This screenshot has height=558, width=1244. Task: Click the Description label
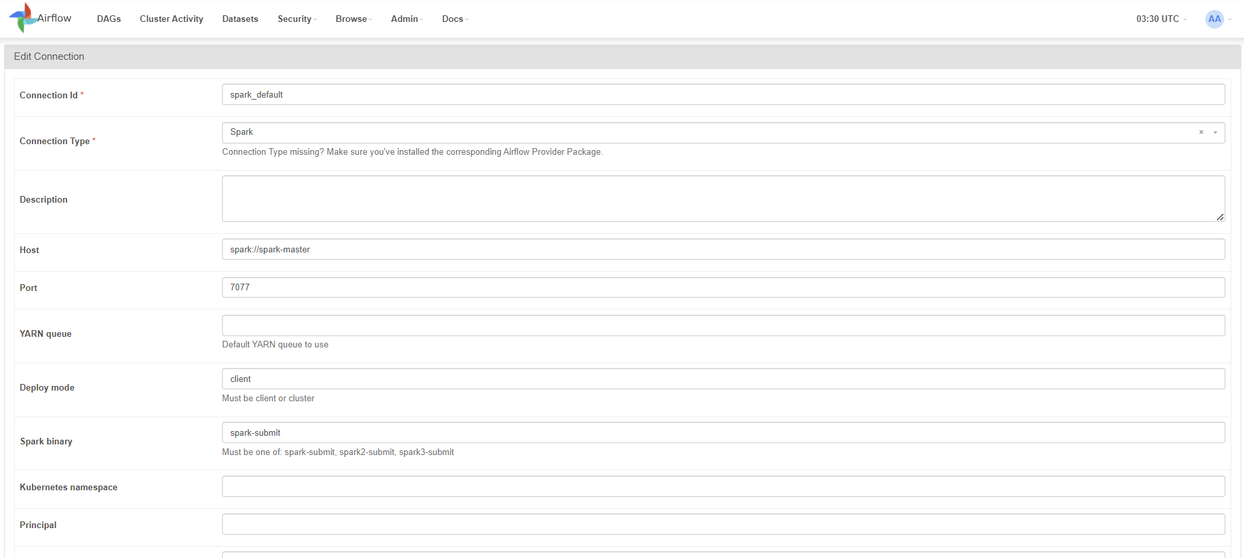43,199
